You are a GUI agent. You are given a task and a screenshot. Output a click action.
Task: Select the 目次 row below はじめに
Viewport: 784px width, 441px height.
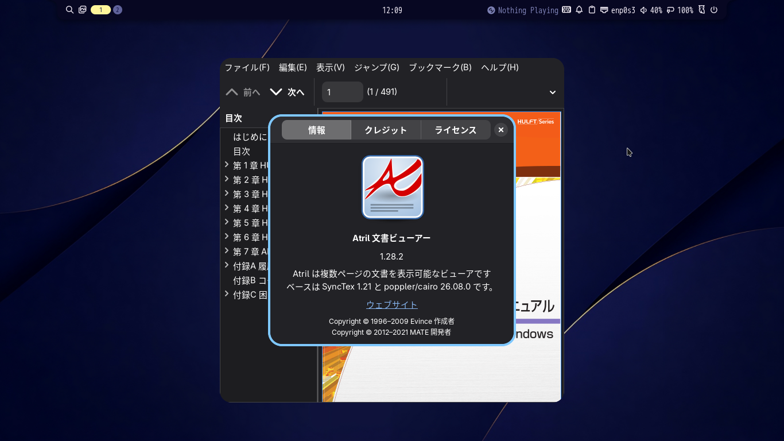pos(242,151)
